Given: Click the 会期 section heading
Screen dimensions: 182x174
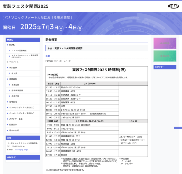Looking at the screenshot, I should pos(48,56).
